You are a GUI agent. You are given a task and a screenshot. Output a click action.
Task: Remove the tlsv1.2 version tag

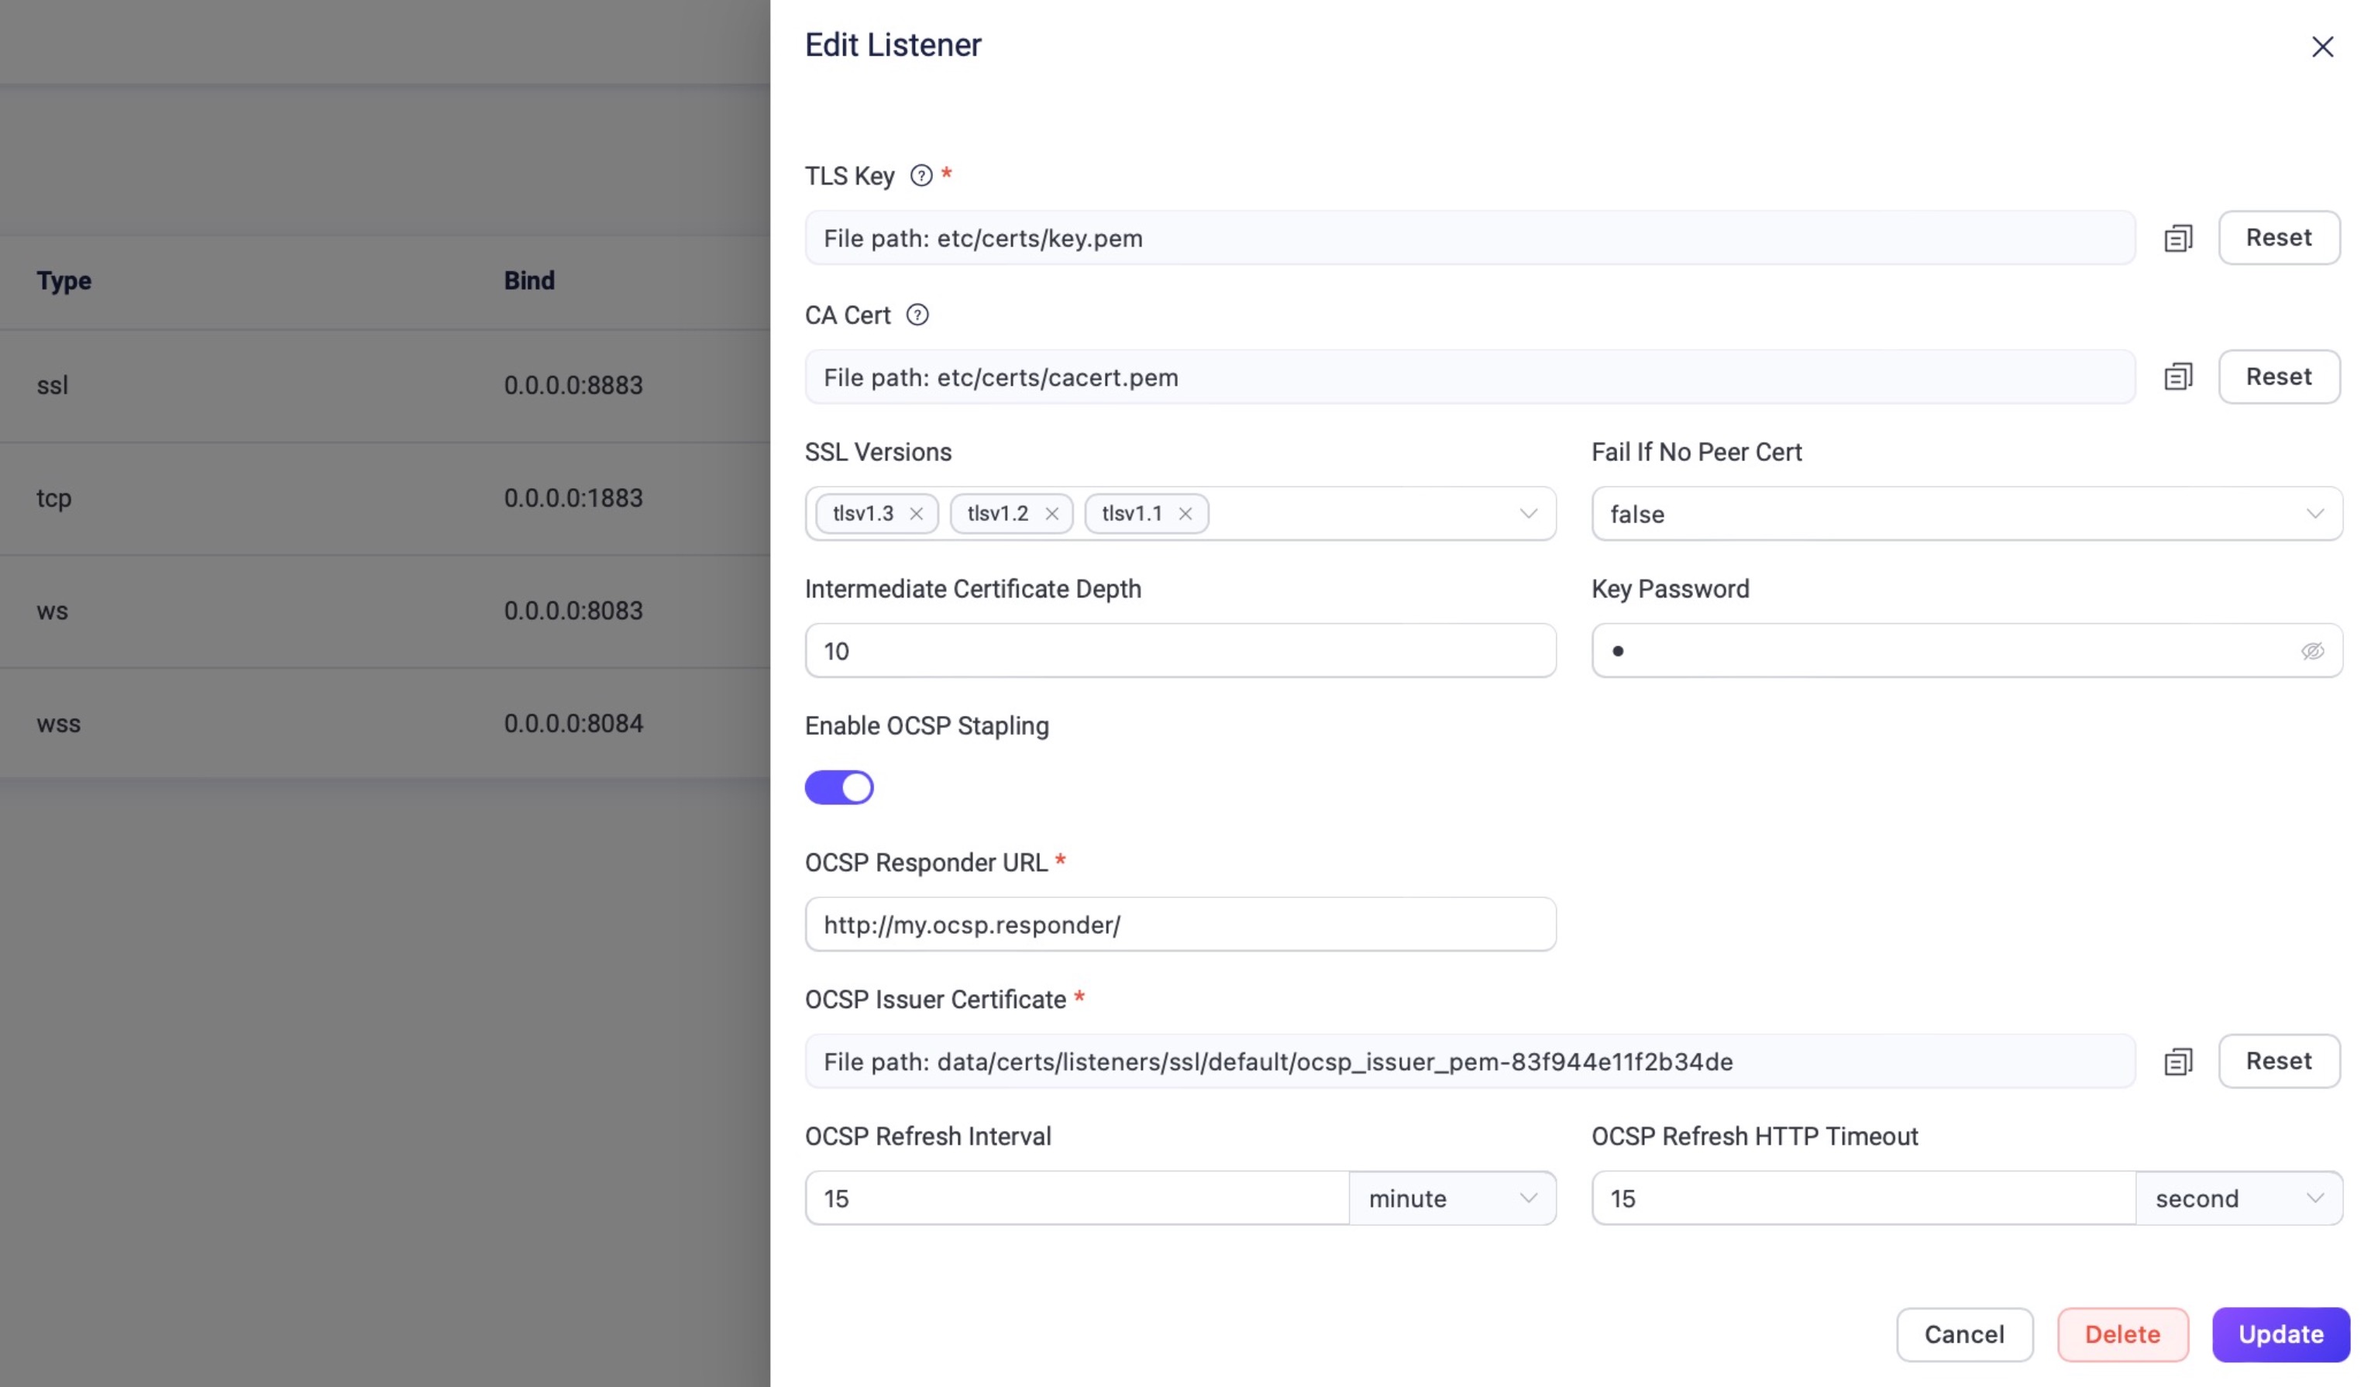1051,514
